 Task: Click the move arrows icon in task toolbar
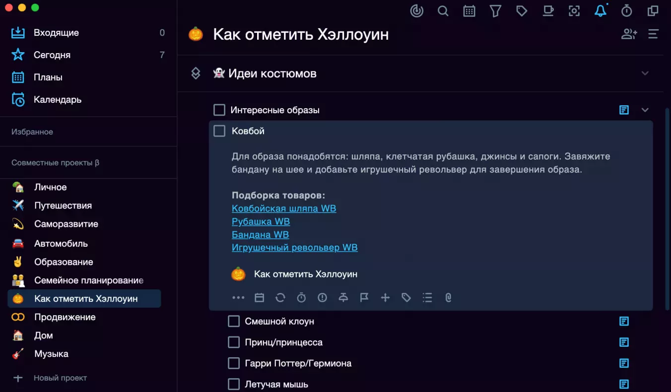tap(385, 298)
